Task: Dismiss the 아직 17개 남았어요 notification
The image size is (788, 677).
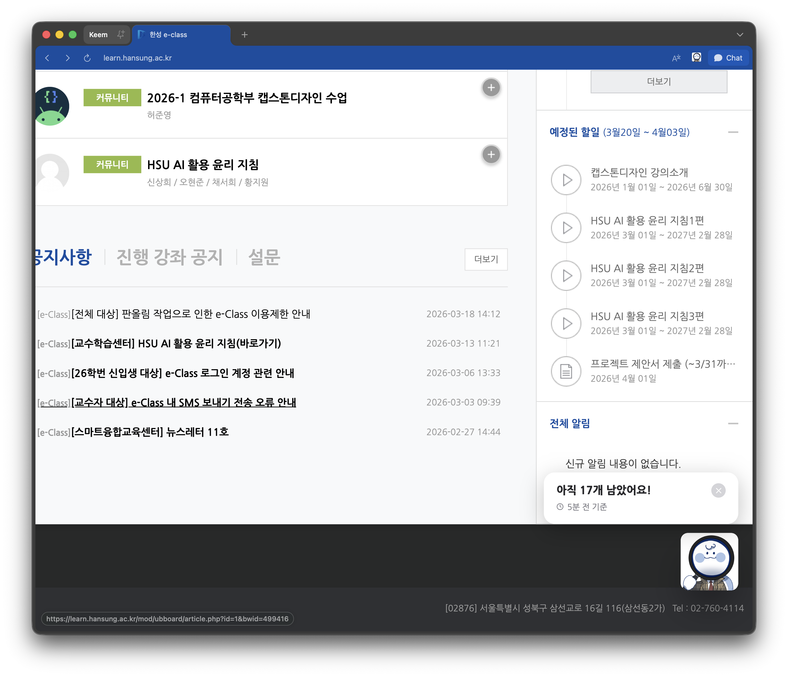Action: point(719,490)
